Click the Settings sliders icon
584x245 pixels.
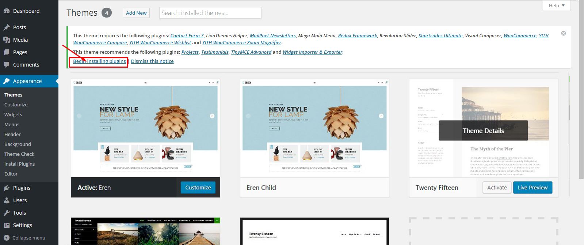7,225
